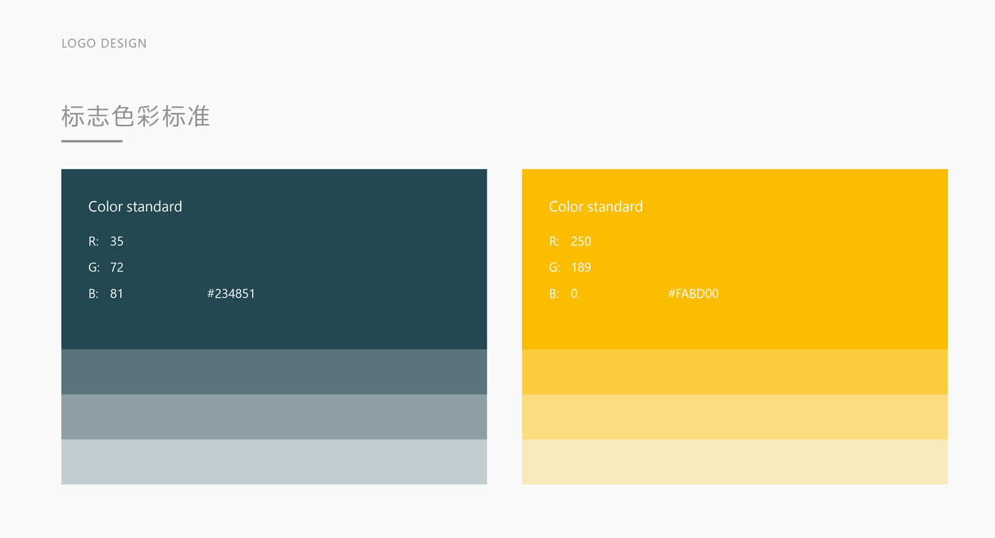Click Color standard on teal block

[x=135, y=207]
